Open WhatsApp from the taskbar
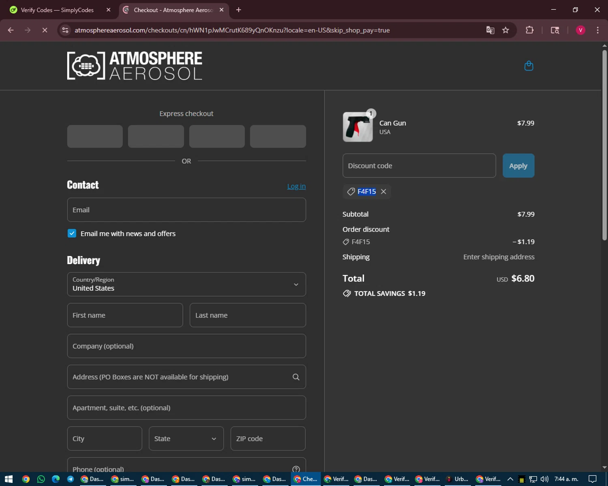 coord(41,479)
